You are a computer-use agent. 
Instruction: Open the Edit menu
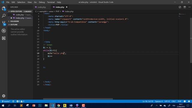point(13,2)
